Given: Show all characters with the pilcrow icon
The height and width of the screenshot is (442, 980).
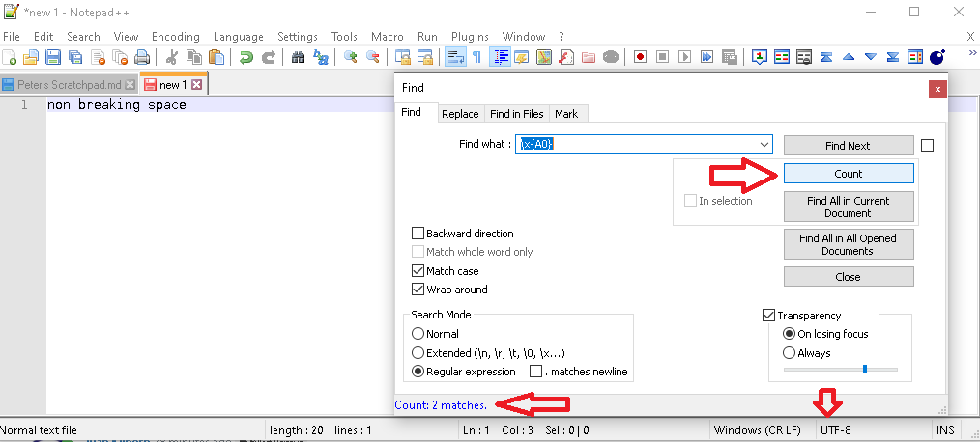Looking at the screenshot, I should (x=476, y=58).
